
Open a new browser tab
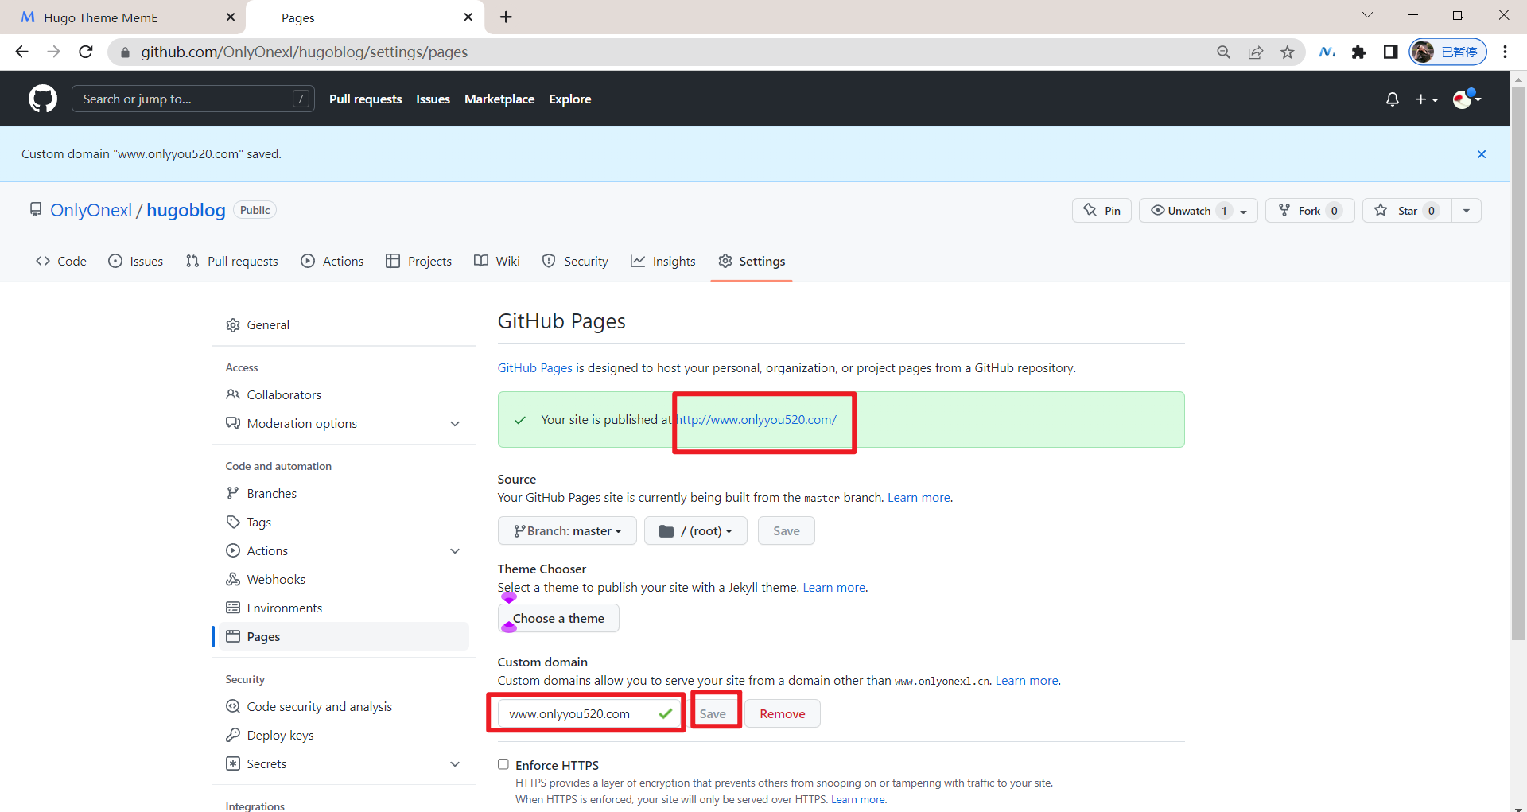[506, 17]
